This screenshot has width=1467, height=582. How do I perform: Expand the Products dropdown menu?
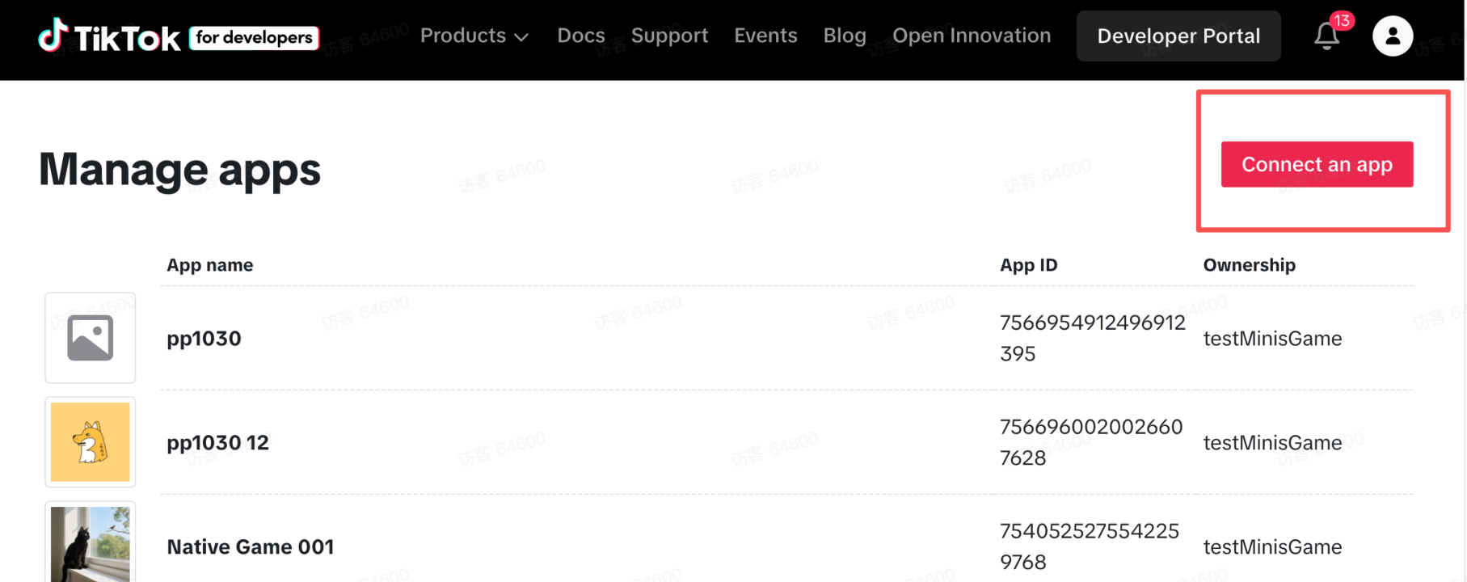coord(463,36)
